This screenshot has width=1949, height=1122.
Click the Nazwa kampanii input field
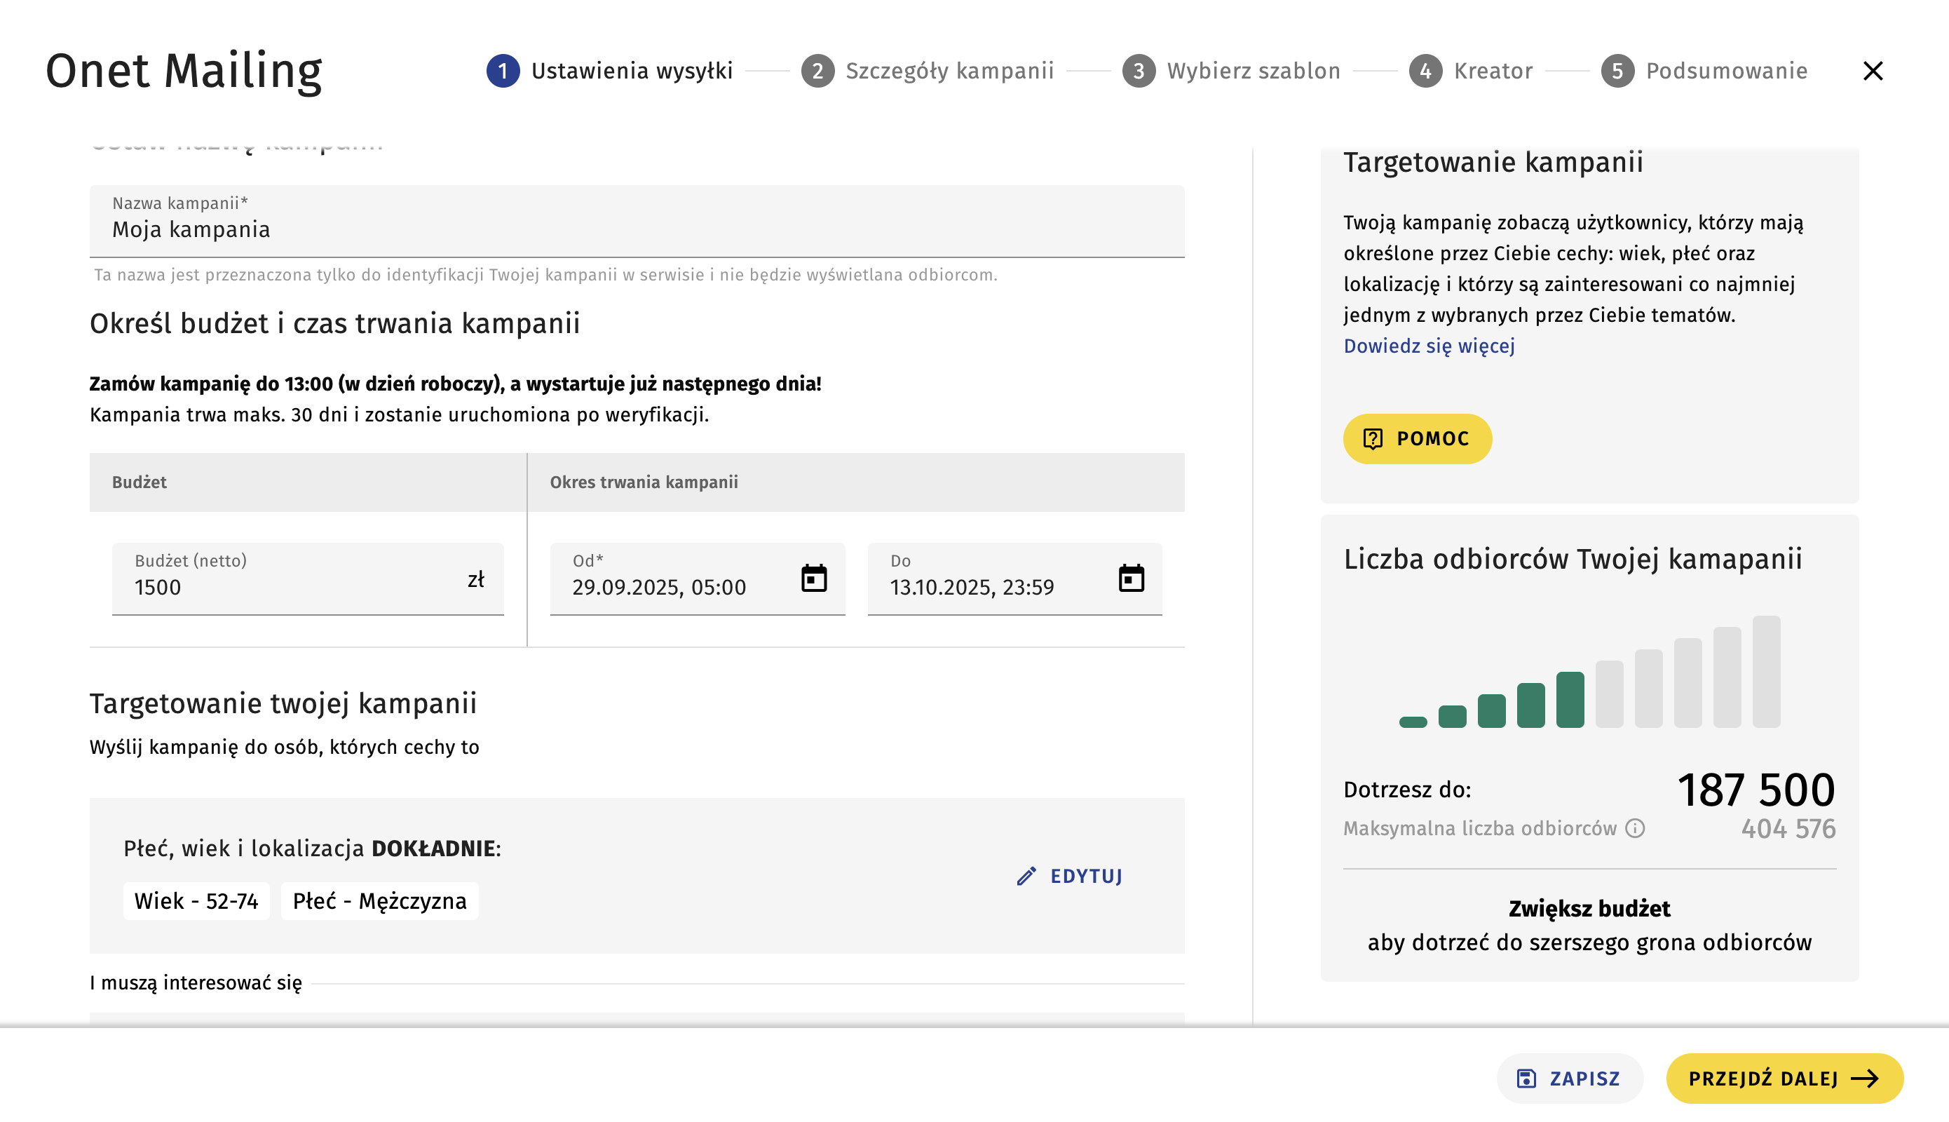(x=637, y=221)
